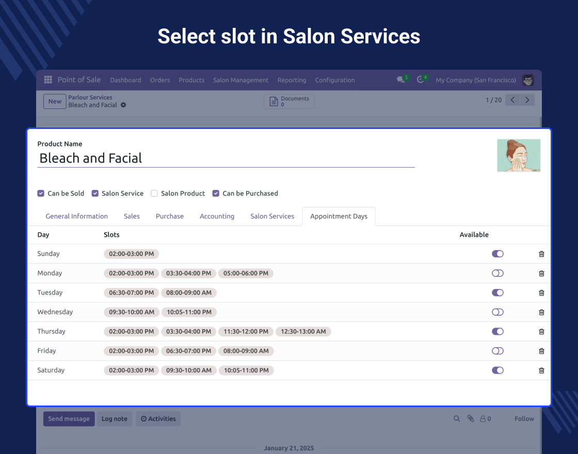Click Thursday's 12:30-13:00 AM slot tag
This screenshot has height=454, width=578.
coord(303,332)
